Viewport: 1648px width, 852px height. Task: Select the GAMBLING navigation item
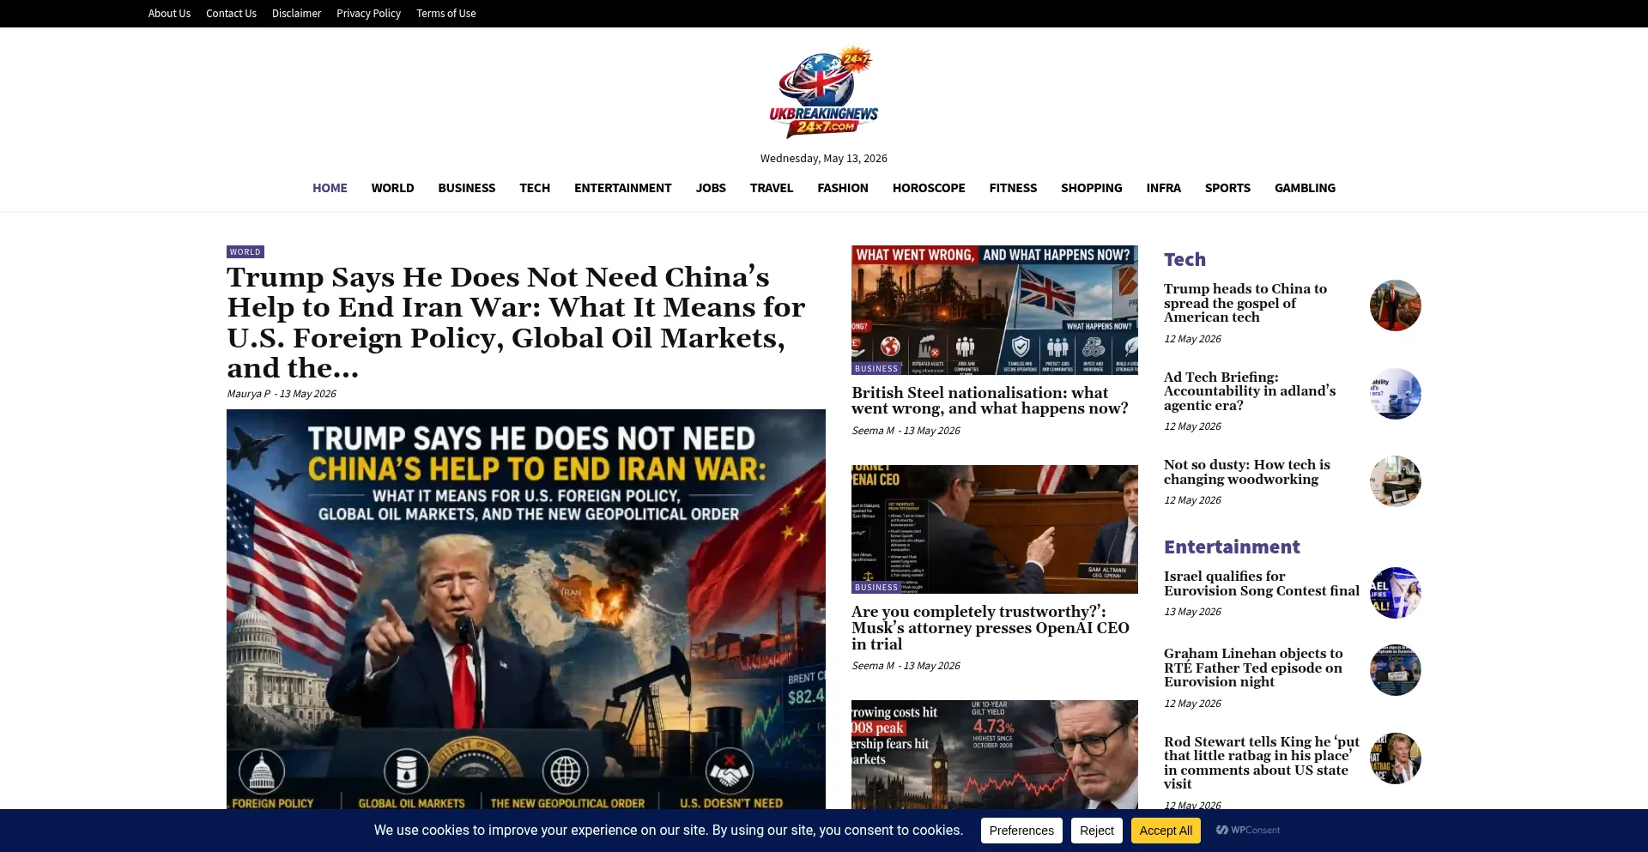tap(1305, 188)
